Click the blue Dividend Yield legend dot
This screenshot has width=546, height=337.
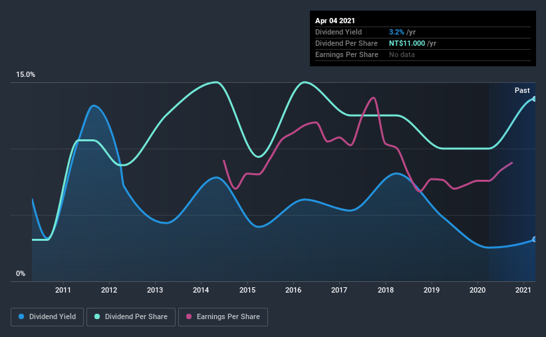[21, 316]
